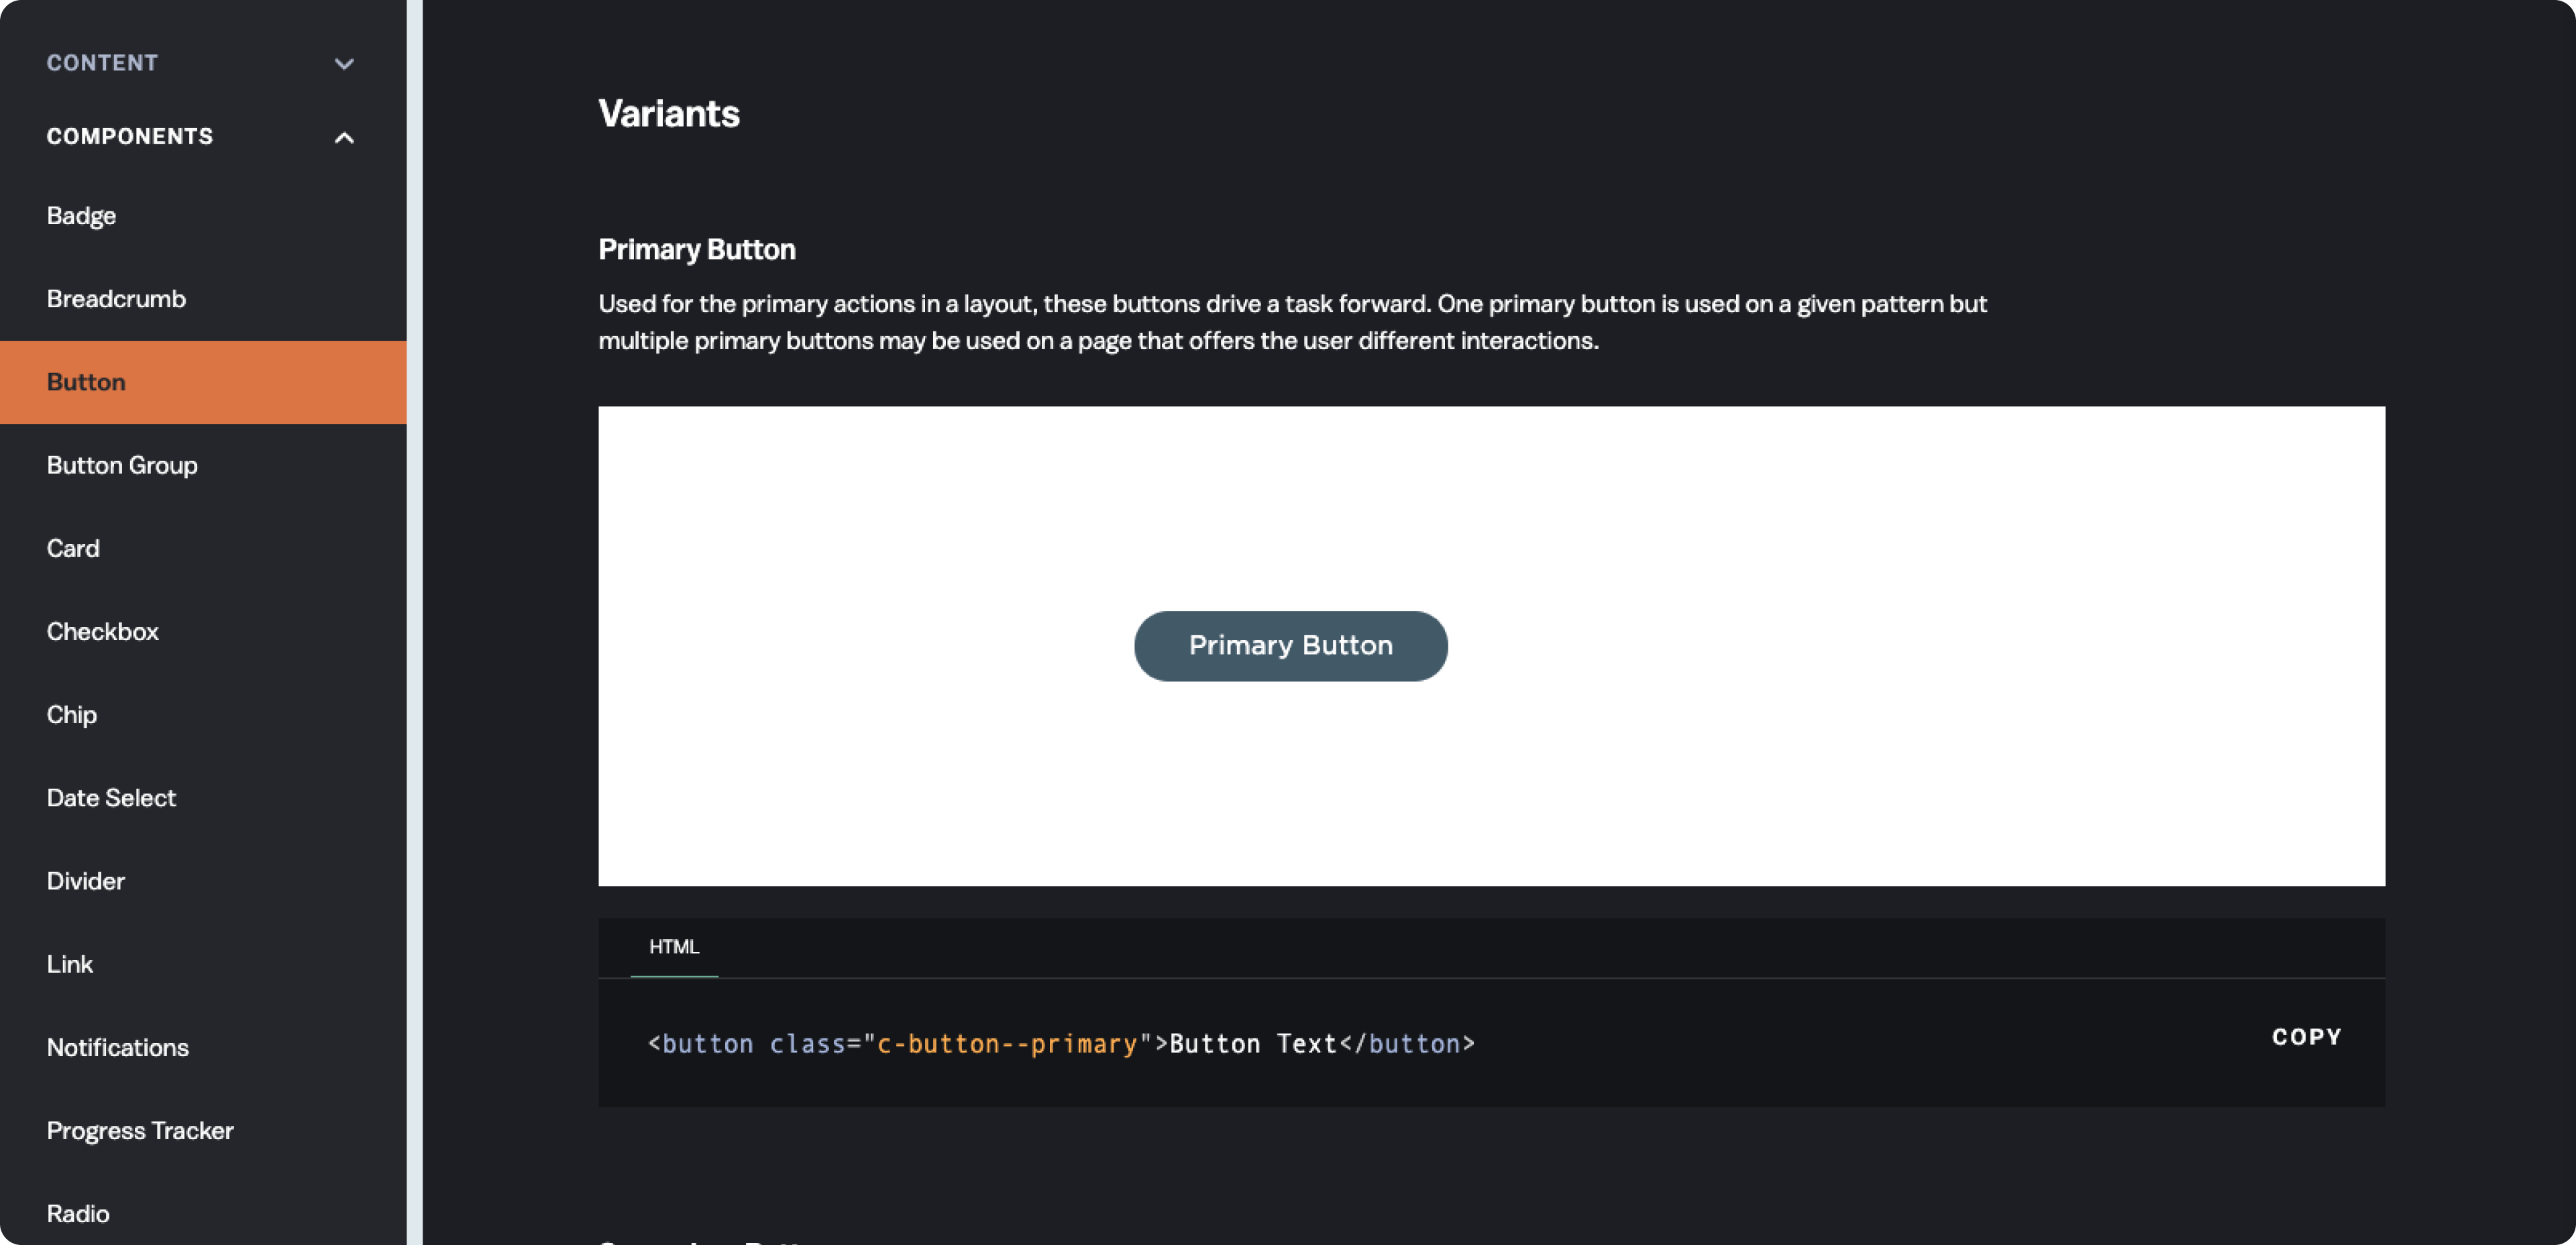
Task: Open Notifications component page
Action: tap(117, 1047)
